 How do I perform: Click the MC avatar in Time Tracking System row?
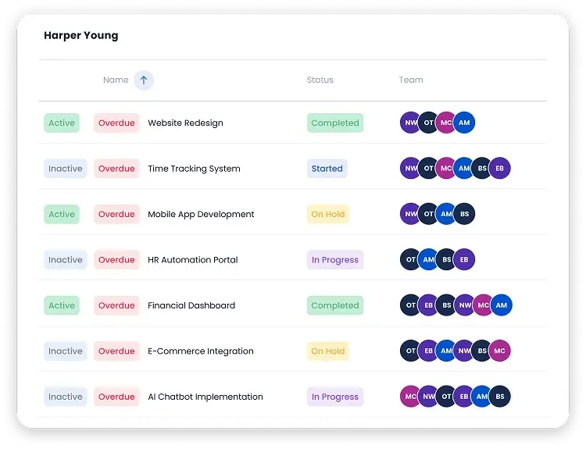446,168
